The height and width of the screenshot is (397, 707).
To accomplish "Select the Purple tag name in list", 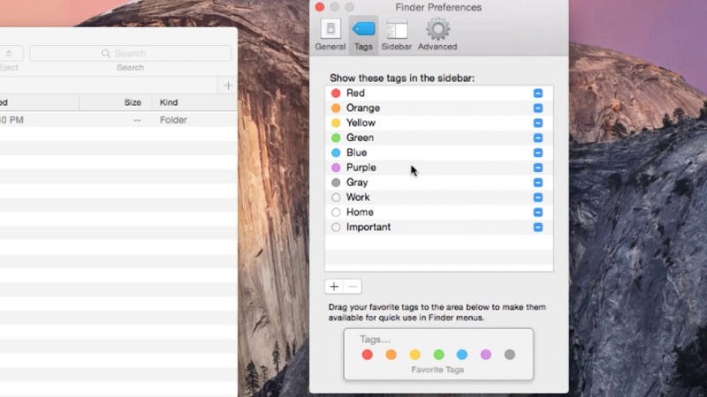I will point(361,168).
